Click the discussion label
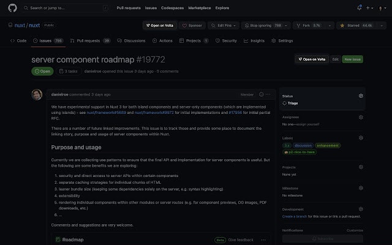 [x=303, y=146]
